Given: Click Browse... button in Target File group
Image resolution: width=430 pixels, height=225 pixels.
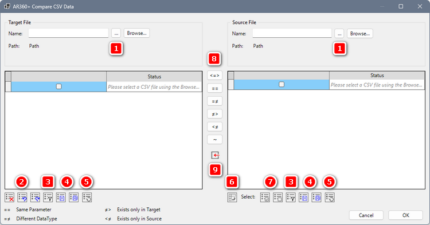Looking at the screenshot, I should pyautogui.click(x=136, y=33).
